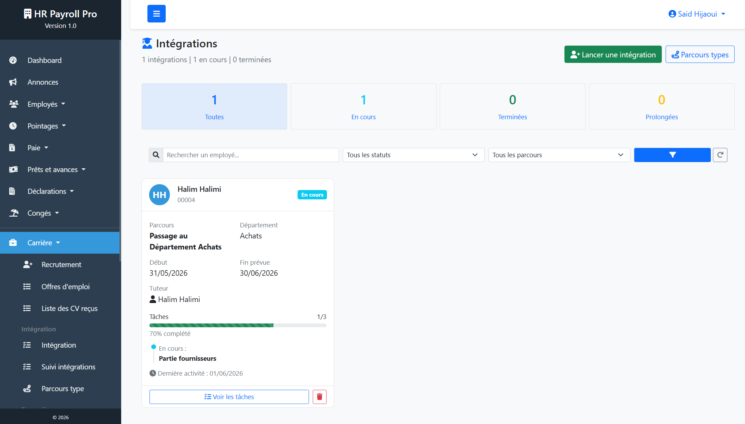Click the Dashboard gauge icon

click(13, 60)
